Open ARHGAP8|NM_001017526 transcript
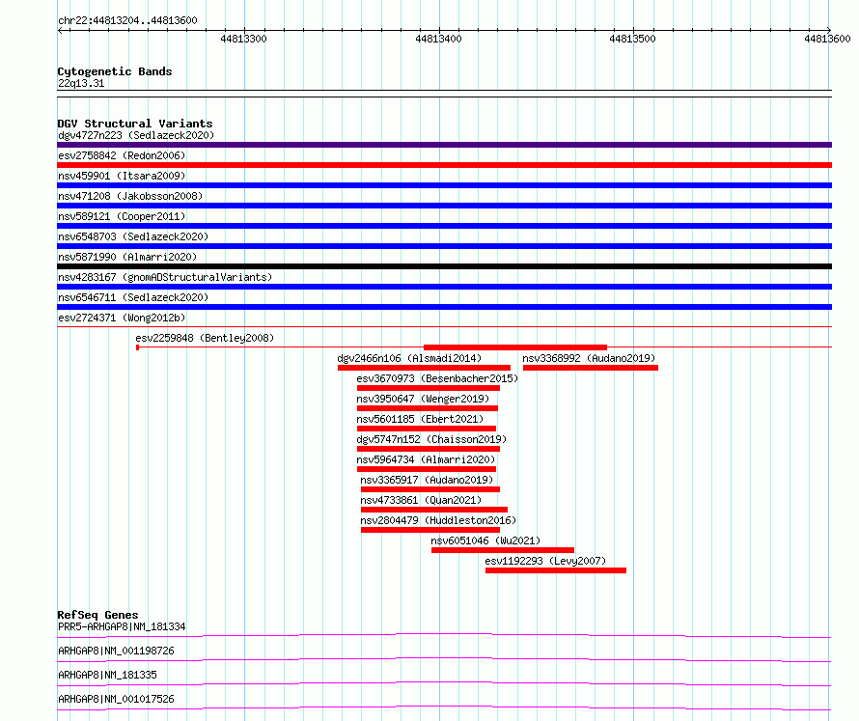Screen dimensions: 859x721 [116, 699]
